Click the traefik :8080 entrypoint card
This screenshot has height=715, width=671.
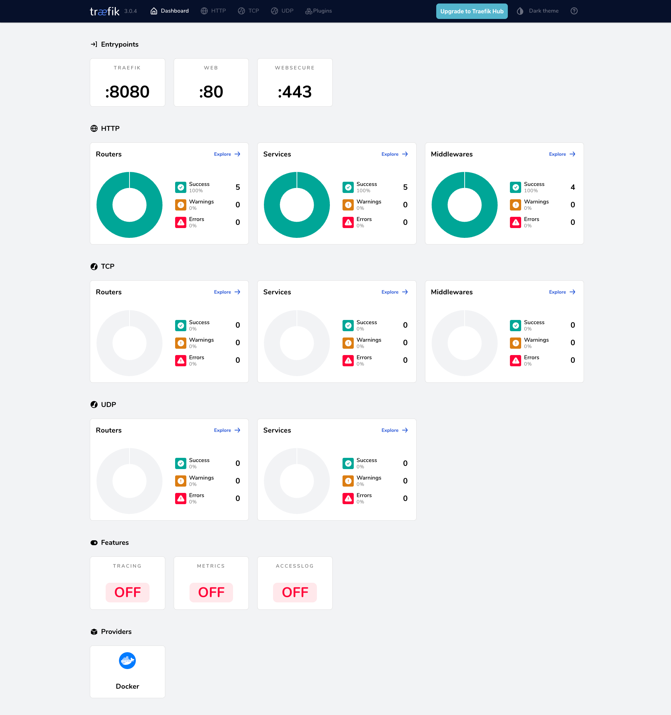pos(127,82)
